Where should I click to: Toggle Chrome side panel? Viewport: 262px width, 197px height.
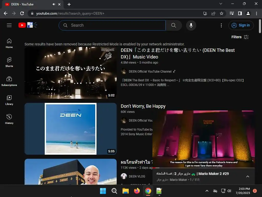pos(240,13)
